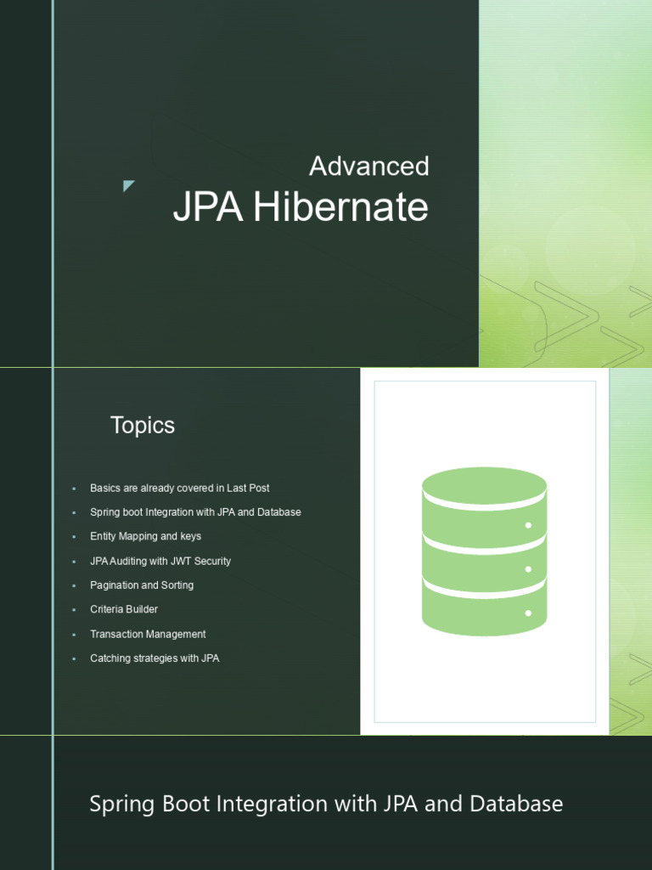This screenshot has height=870, width=652.
Task: Click the green database cylinder icon
Action: (x=484, y=551)
